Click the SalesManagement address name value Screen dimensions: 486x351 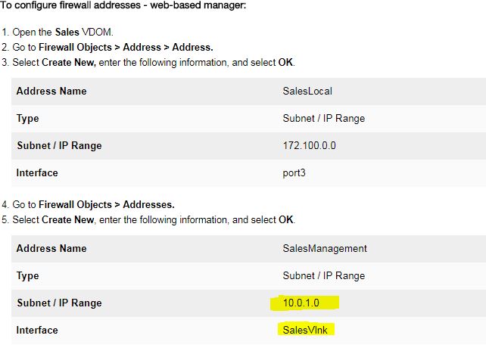(324, 248)
